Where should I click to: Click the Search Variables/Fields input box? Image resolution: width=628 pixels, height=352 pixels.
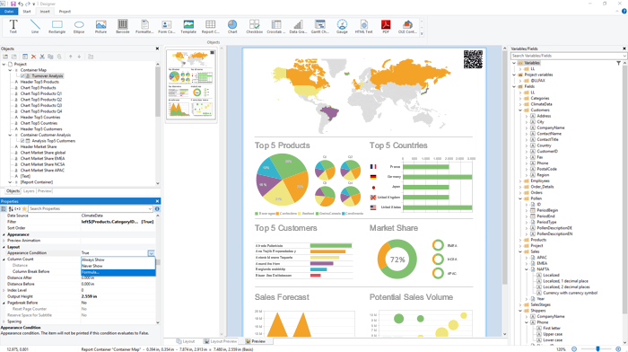pos(567,56)
